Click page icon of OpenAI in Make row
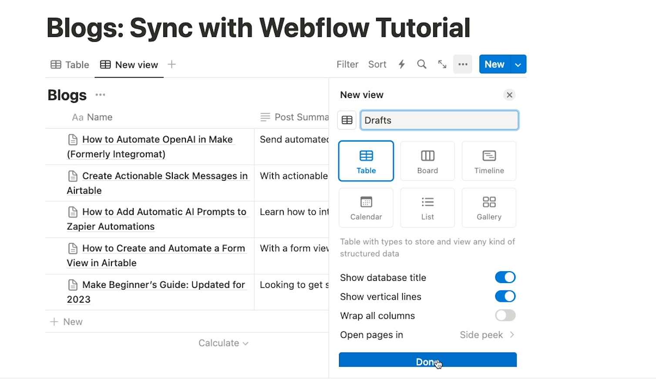Image resolution: width=656 pixels, height=391 pixels. 73,139
